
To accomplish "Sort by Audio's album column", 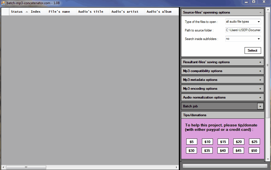I will pyautogui.click(x=161, y=12).
